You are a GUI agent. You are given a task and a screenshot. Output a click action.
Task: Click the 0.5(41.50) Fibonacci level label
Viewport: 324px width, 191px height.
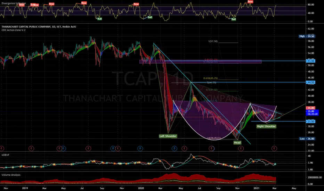click(212, 90)
